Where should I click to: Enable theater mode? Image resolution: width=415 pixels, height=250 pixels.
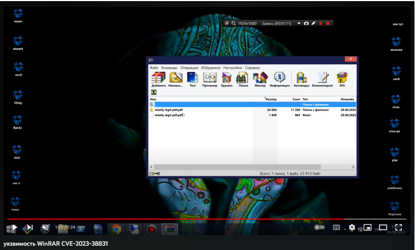(x=383, y=227)
